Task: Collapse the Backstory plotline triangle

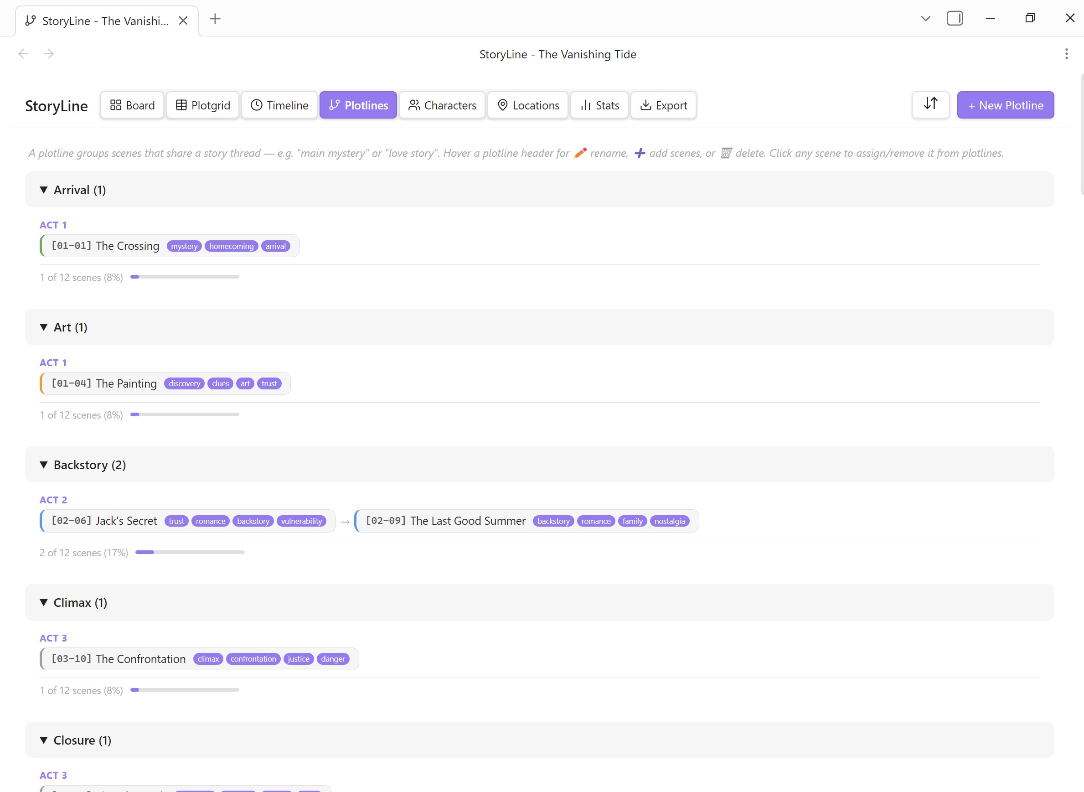Action: (44, 465)
